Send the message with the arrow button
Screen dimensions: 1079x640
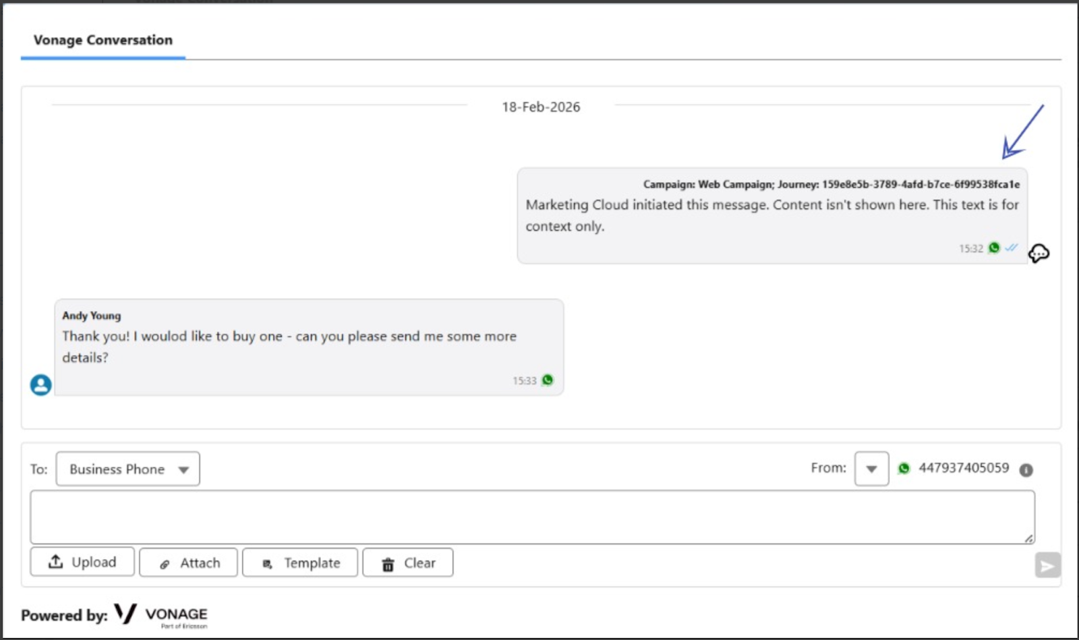pyautogui.click(x=1047, y=565)
